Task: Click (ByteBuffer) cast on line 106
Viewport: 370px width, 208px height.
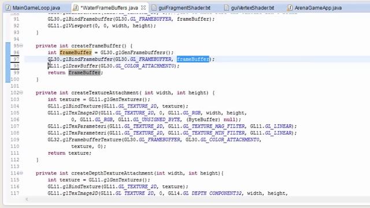Action: click(203, 120)
